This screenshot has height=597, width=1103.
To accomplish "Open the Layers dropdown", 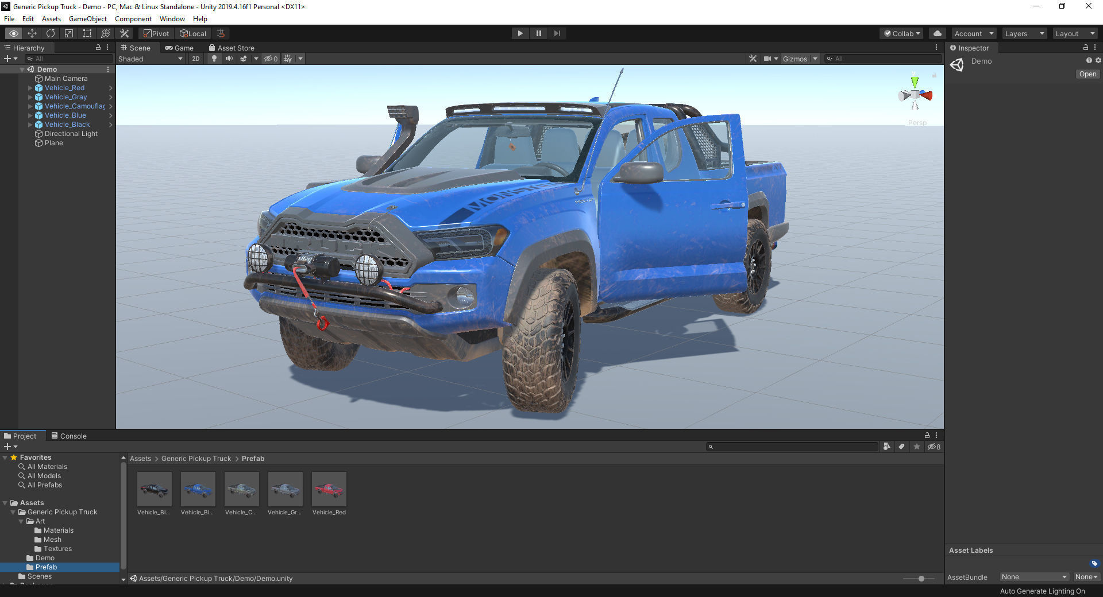I will click(1024, 33).
